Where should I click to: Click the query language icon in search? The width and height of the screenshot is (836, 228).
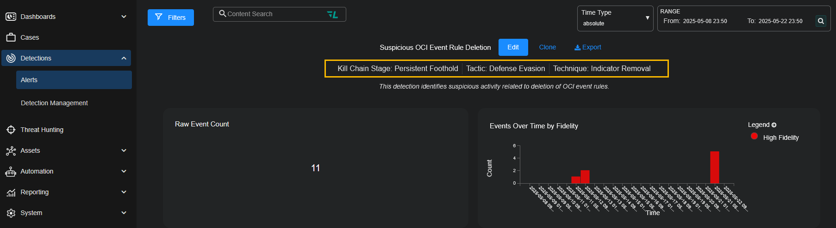click(x=332, y=14)
